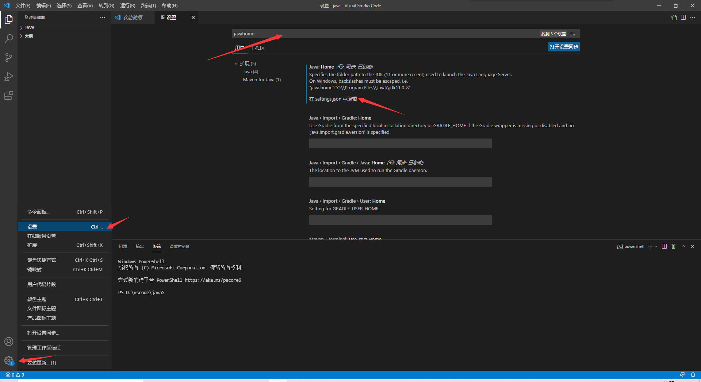
Task: Choose 在线服务设置 from the menu
Action: click(65, 236)
